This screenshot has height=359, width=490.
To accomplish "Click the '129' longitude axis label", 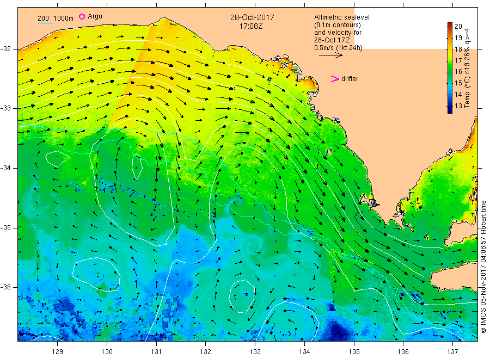I will point(57,352).
